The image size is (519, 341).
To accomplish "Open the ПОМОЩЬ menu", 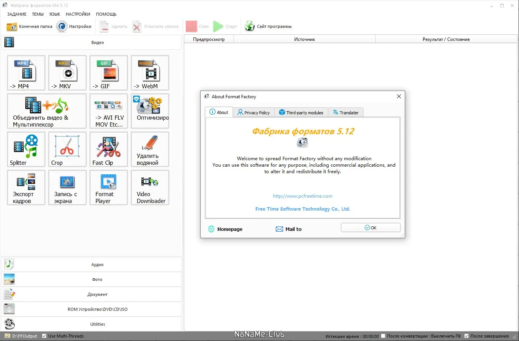I will click(x=106, y=14).
